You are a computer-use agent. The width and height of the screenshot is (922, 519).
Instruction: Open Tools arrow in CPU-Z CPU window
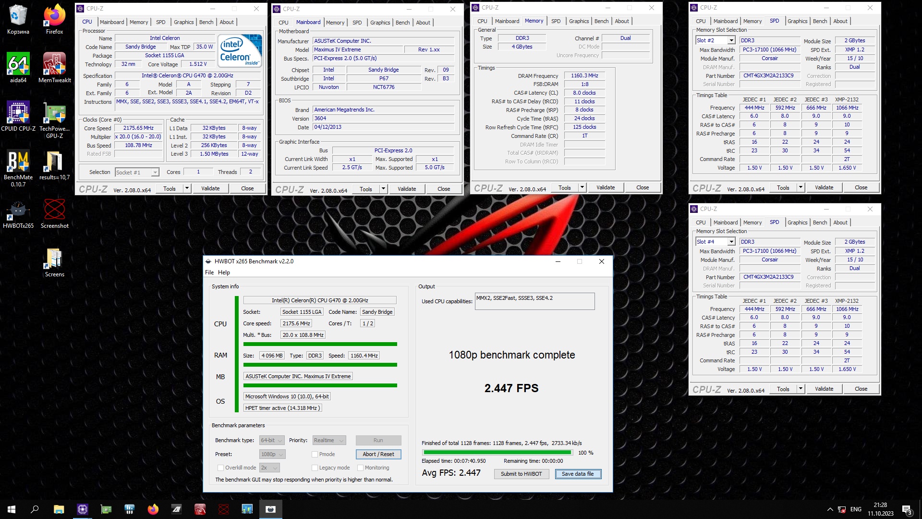point(187,188)
